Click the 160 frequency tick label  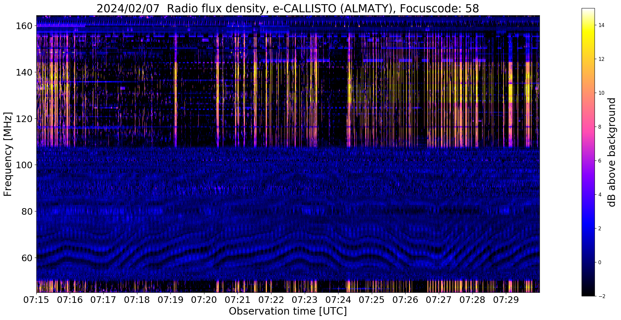pos(24,26)
